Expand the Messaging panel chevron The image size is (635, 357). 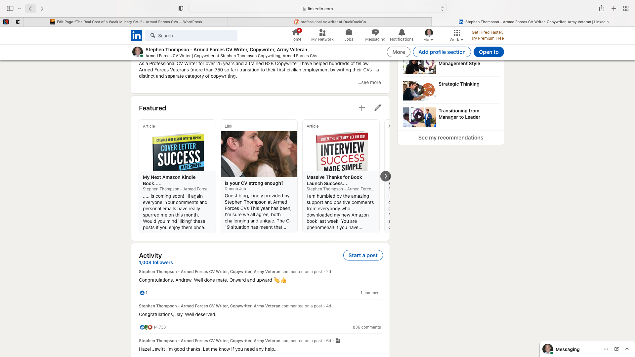pos(627,349)
